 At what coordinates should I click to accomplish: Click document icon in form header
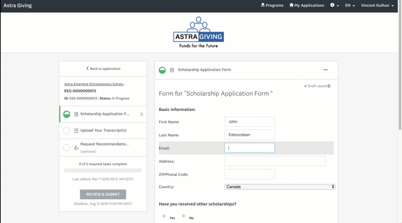tap(172, 70)
